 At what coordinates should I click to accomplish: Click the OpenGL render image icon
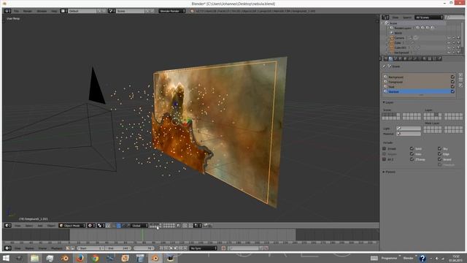coord(205,226)
